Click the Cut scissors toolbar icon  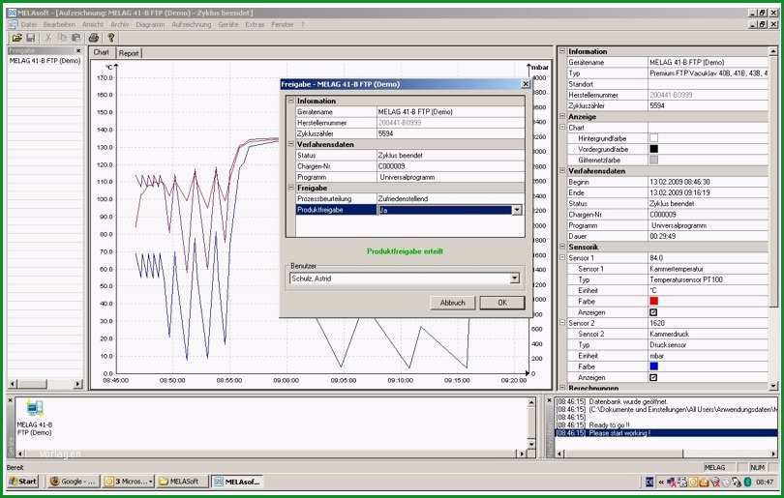pyautogui.click(x=48, y=38)
